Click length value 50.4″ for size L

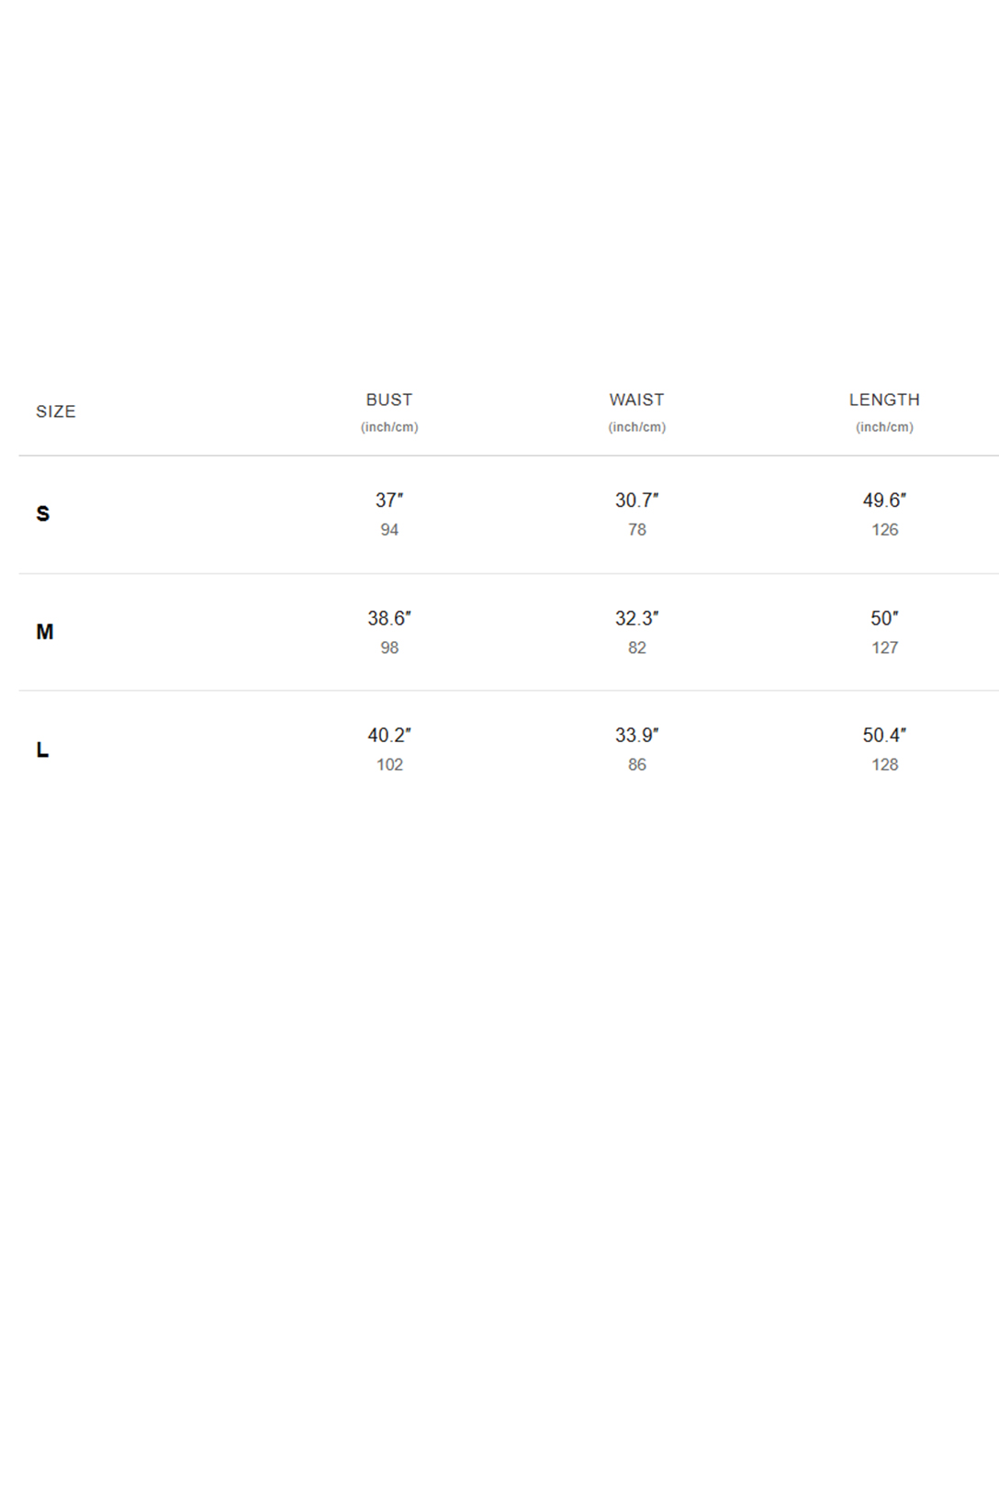click(x=884, y=735)
